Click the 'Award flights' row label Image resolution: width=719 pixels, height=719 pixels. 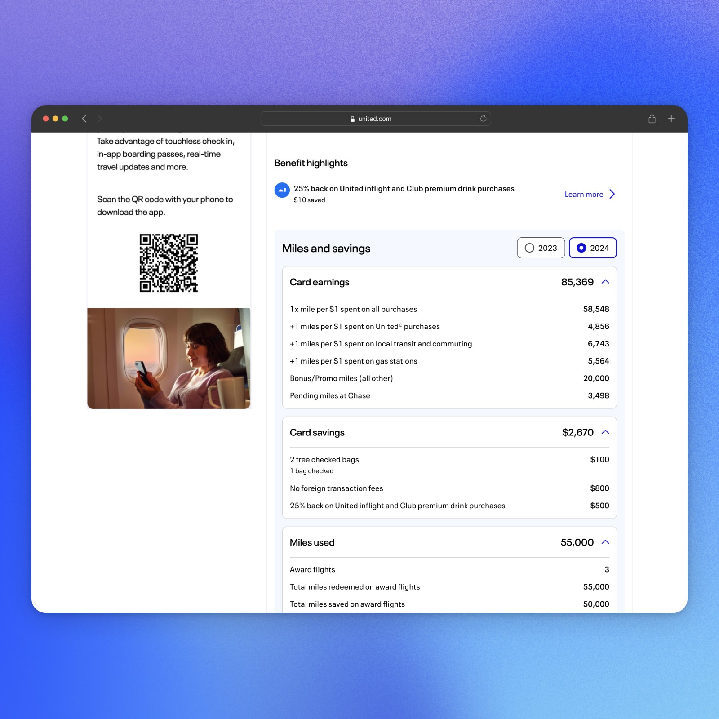pos(312,570)
